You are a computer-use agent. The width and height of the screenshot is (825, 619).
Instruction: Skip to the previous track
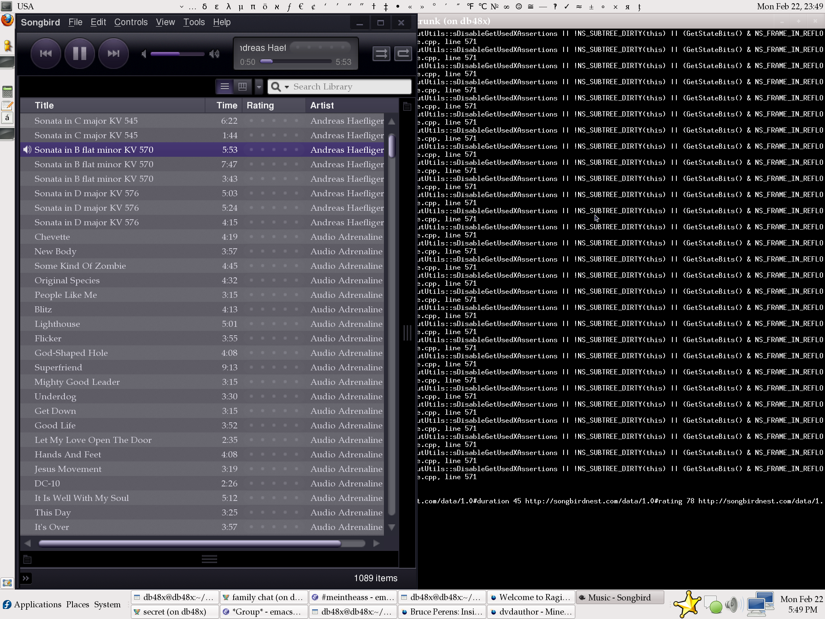coord(46,53)
